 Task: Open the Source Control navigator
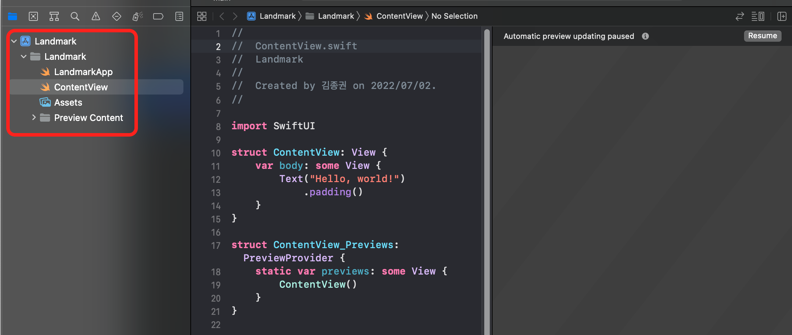tap(33, 16)
